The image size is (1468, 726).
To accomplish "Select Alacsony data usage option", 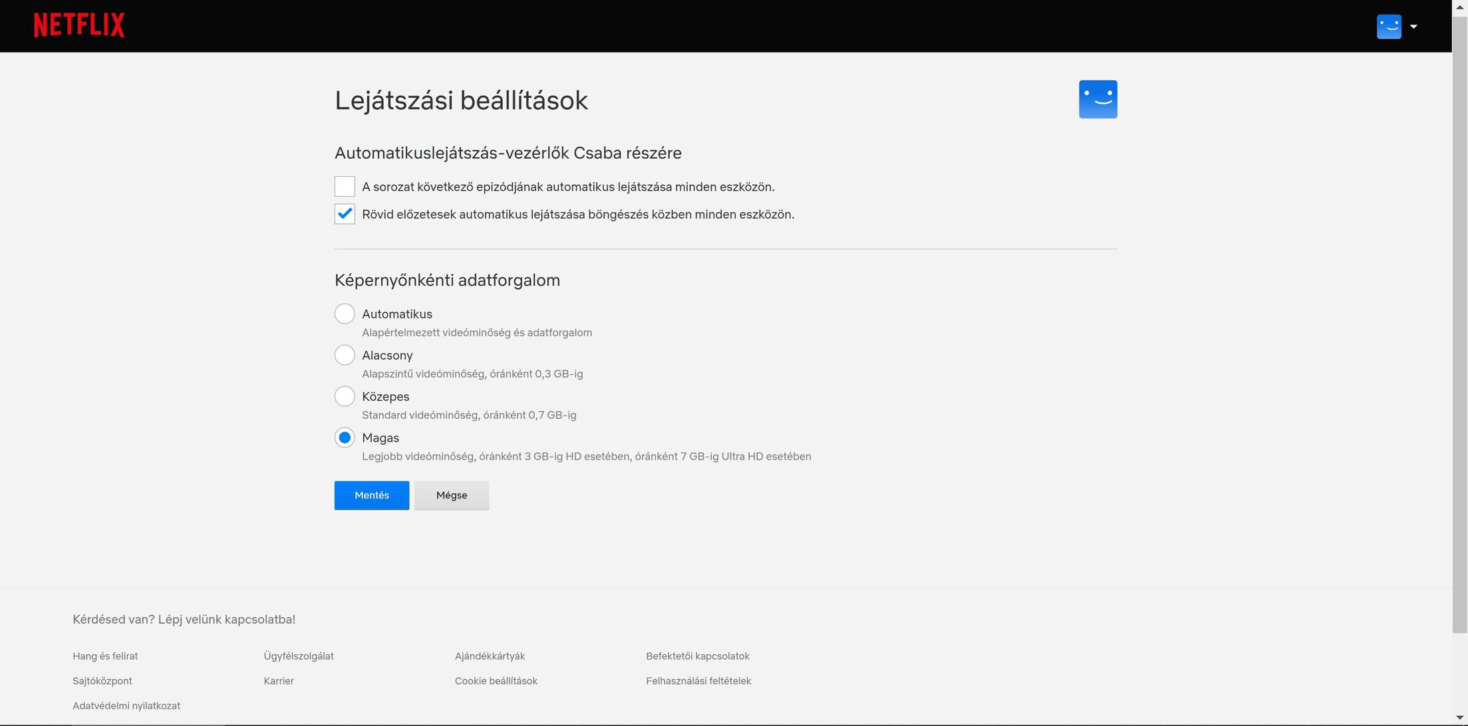I will point(345,355).
